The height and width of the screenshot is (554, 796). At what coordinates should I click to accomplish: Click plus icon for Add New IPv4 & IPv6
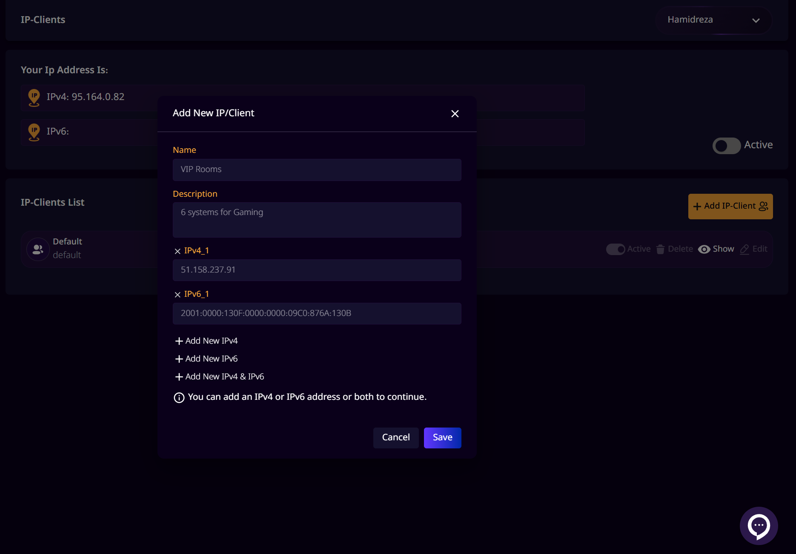[x=179, y=377]
